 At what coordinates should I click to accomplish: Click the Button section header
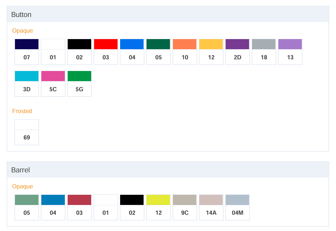(21, 15)
